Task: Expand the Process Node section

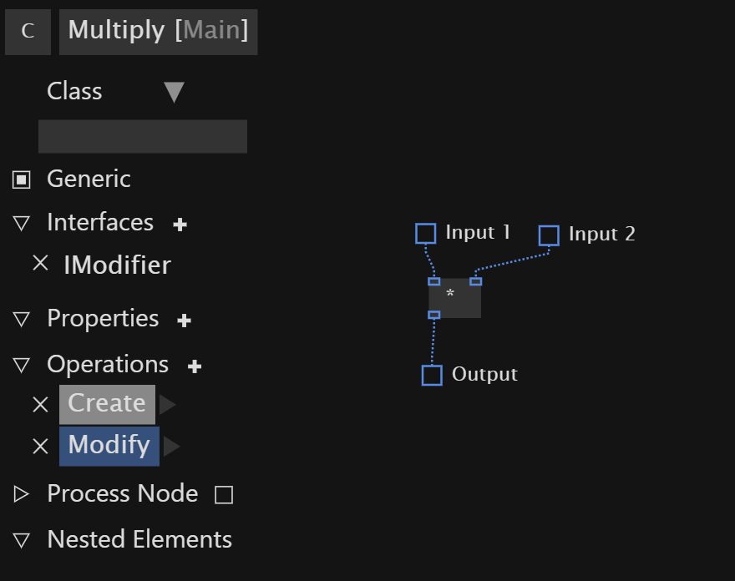Action: point(21,494)
